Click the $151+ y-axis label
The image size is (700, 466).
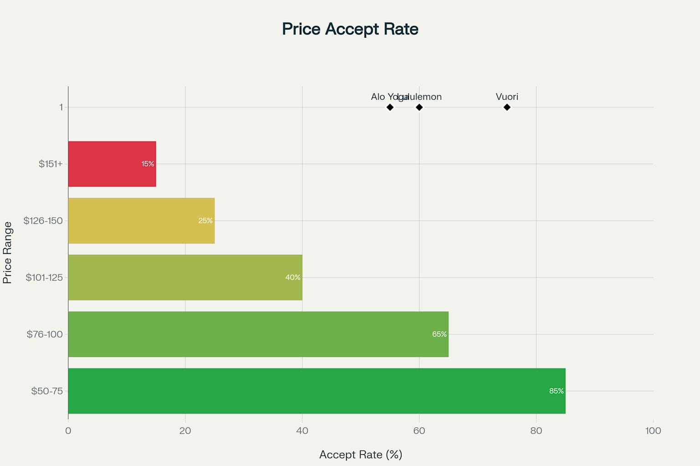coord(51,164)
